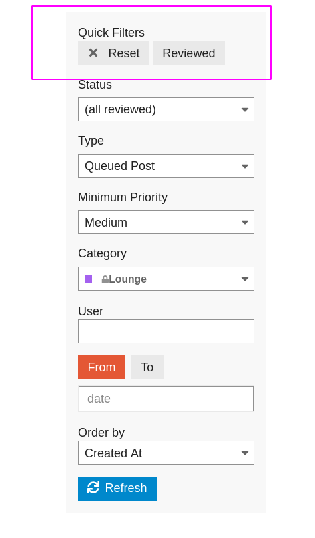315x538 pixels.
Task: Select the From date toggle
Action: pyautogui.click(x=101, y=367)
